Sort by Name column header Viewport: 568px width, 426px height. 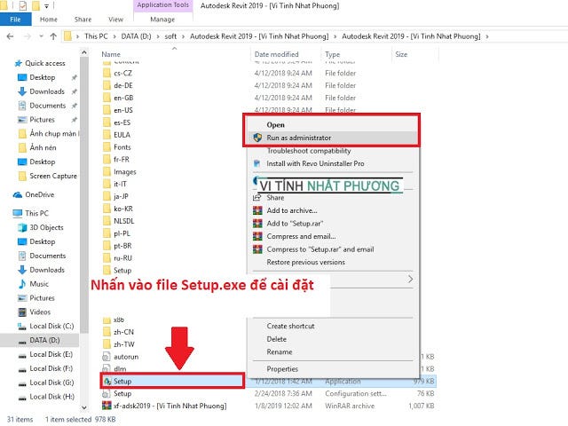pos(111,54)
